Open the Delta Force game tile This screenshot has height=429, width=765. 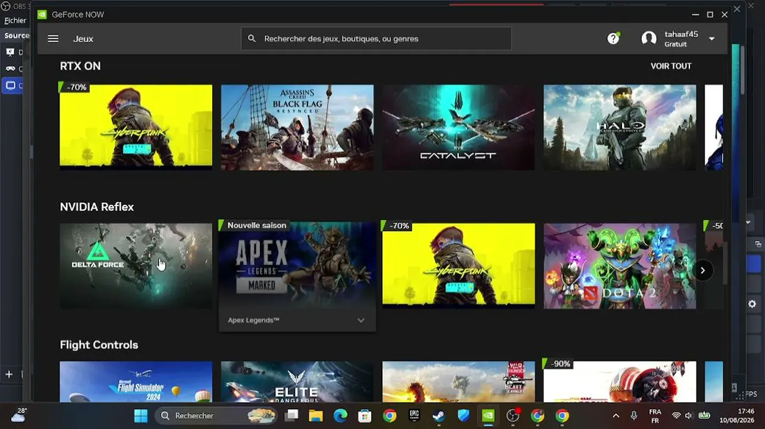[136, 266]
